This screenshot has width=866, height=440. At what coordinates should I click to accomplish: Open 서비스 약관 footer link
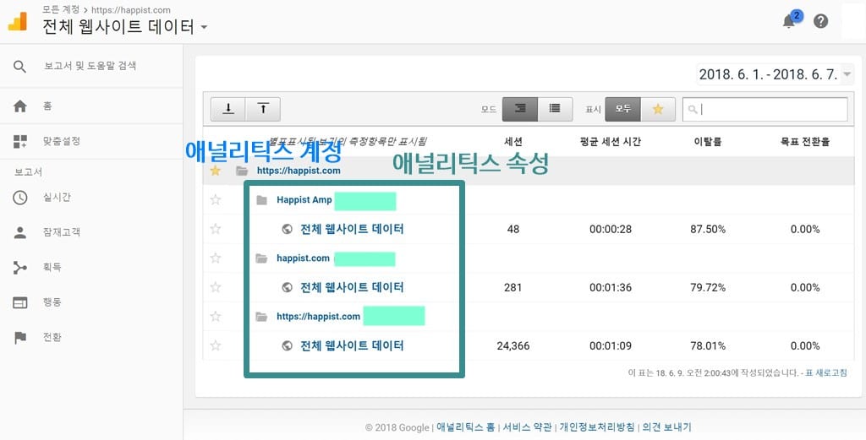527,427
